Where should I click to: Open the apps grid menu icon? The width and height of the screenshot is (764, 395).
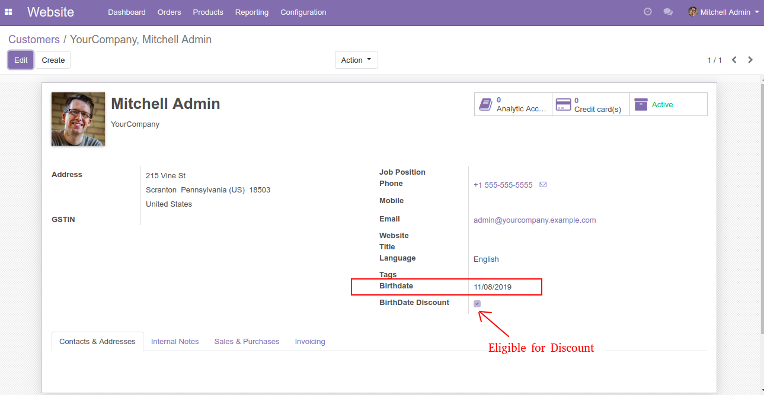coord(8,12)
